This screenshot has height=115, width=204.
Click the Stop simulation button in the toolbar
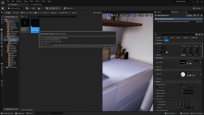pyautogui.click(x=53, y=8)
